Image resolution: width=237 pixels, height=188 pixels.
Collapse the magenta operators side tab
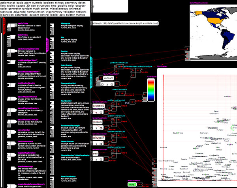point(47,42)
